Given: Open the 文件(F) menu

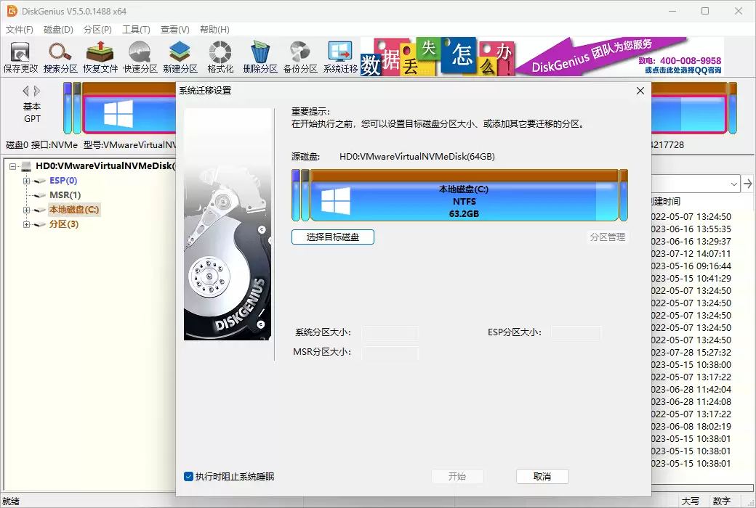Looking at the screenshot, I should tap(20, 29).
